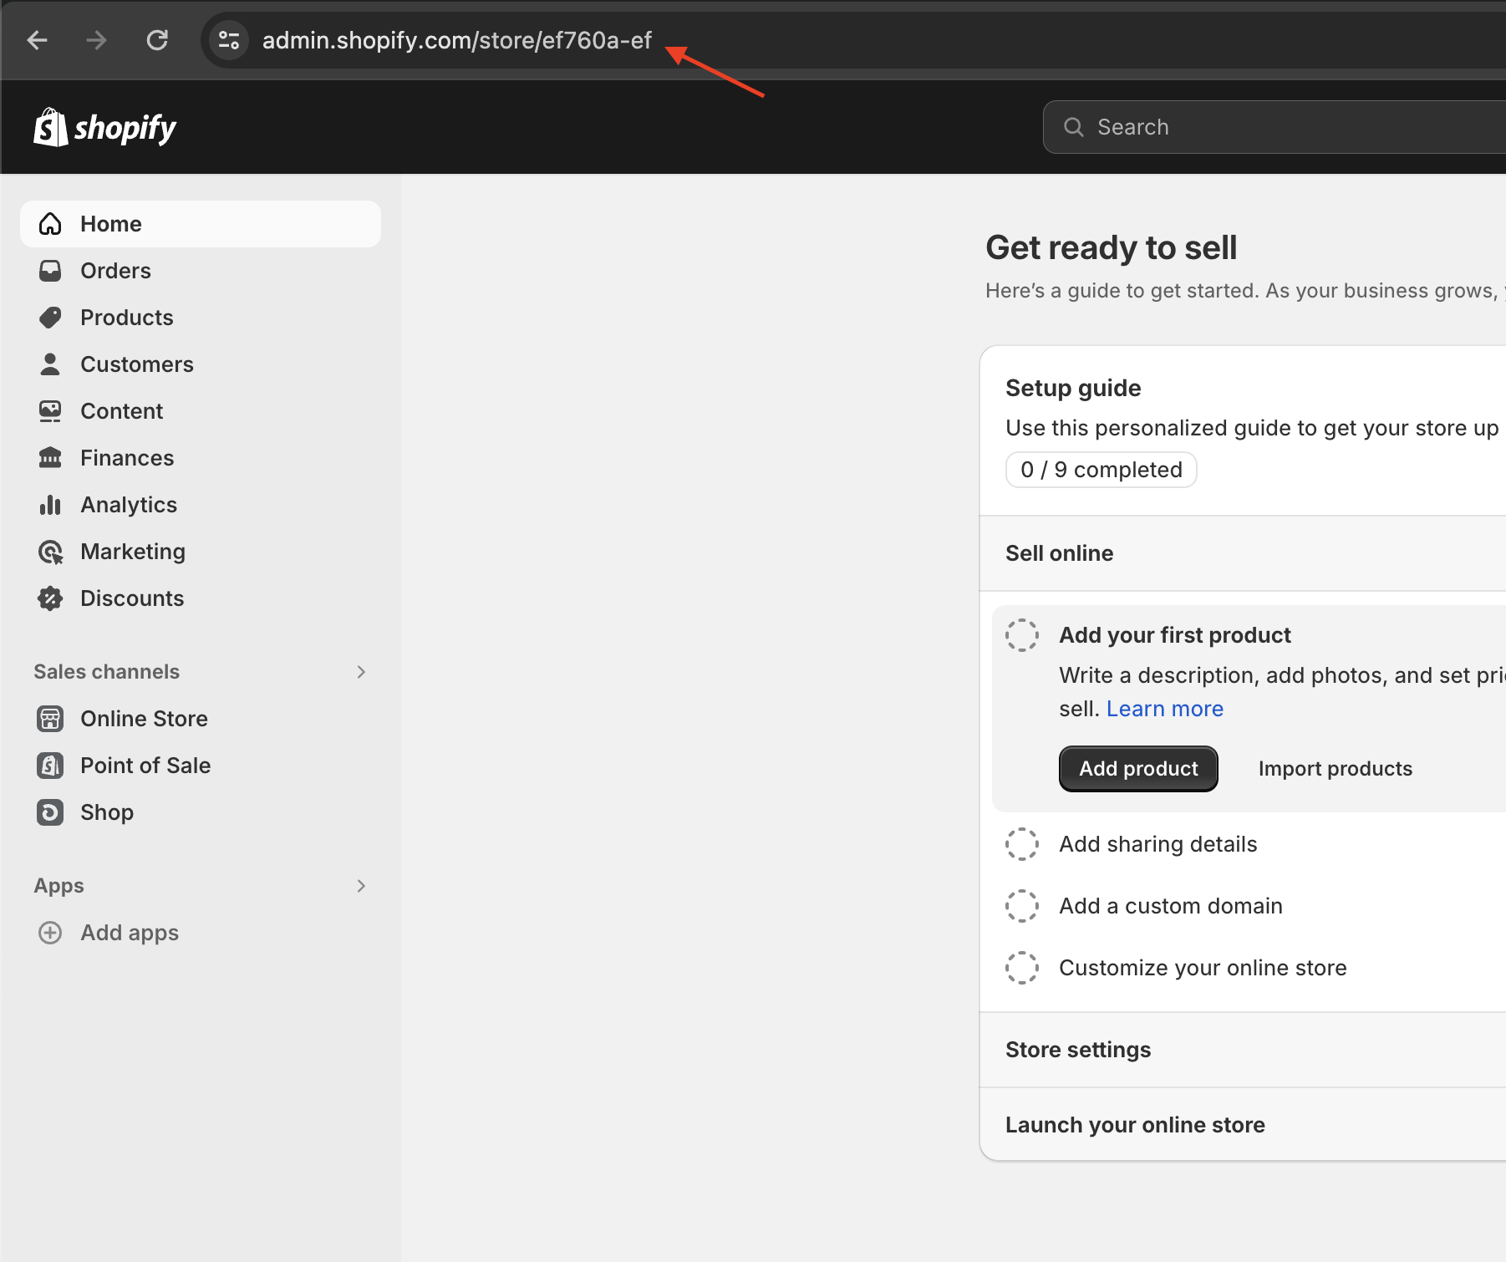
Task: Open the Customers page
Action: coord(201,364)
